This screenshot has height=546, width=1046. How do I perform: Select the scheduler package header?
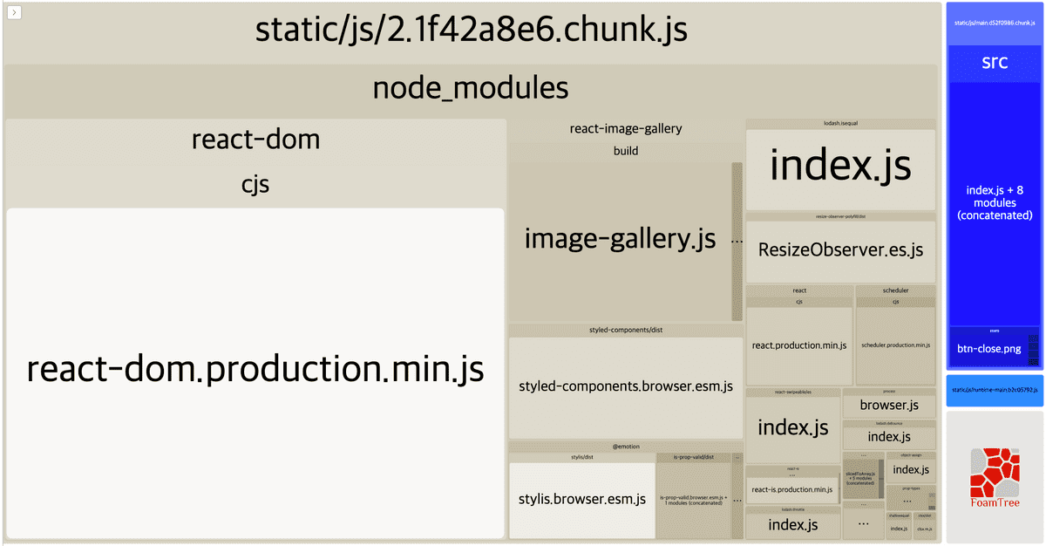pos(896,290)
